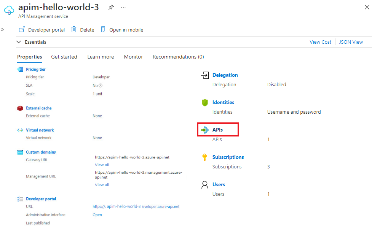Viewport: 372px width, 230px height.
Task: Click the 1 unit scale value
Action: click(x=97, y=94)
